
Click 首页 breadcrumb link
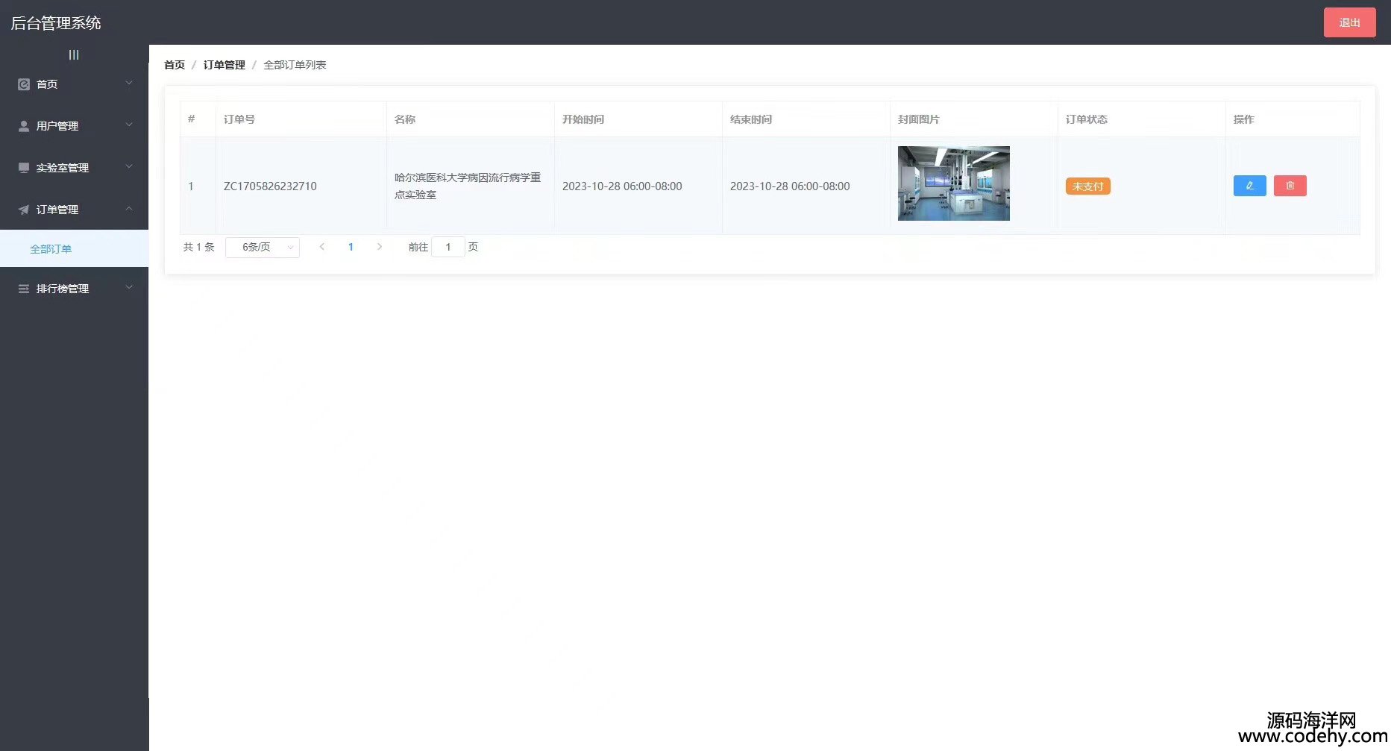pos(175,65)
